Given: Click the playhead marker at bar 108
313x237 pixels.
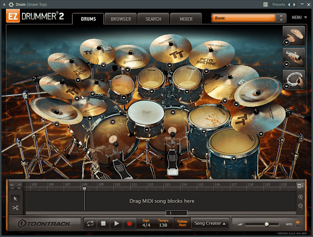Looking at the screenshot, I should coord(85,188).
